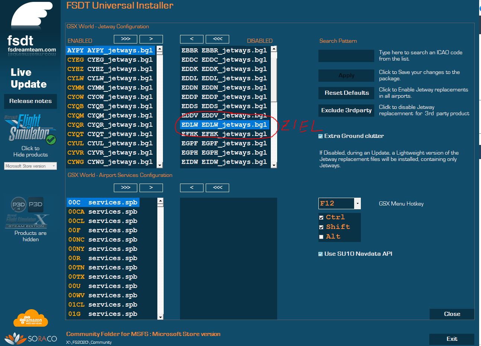
Task: Select EDDS_jetways.bgl entry
Action: point(225,106)
